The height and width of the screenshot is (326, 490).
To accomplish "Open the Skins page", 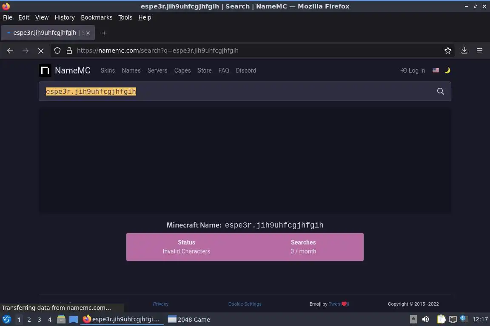I will tap(108, 70).
